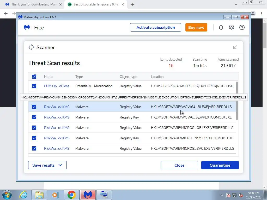Screen dimensions: 267x200
Task: Open File Explorer from the taskbar
Action: point(39,195)
